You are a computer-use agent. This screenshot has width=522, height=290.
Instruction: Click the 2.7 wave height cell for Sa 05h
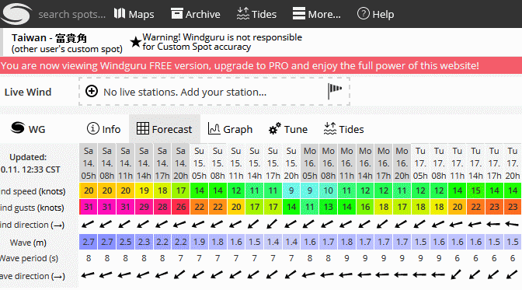point(89,242)
